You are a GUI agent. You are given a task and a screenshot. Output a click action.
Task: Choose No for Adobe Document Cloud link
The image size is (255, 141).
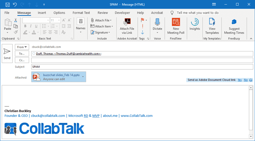(246, 80)
